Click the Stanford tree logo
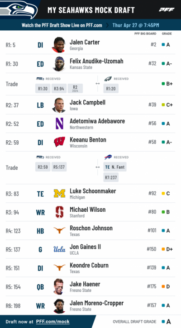Image resolution: width=181 pixels, height=328 pixels. coord(59,212)
